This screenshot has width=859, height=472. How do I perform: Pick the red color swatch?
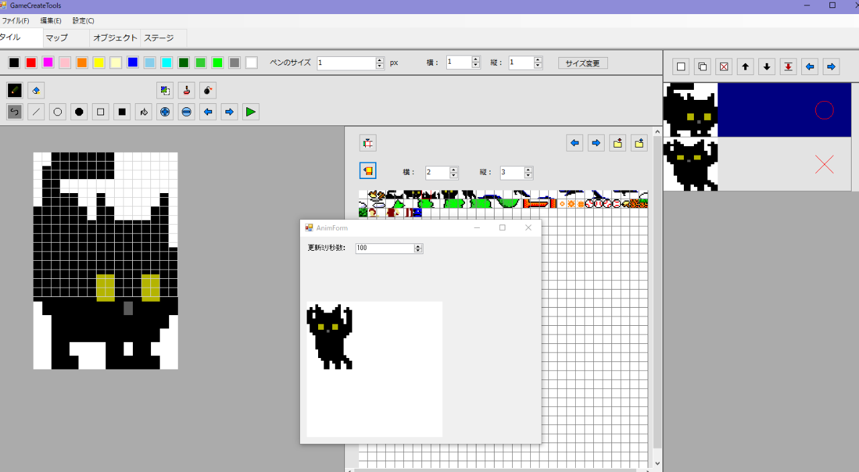(31, 63)
